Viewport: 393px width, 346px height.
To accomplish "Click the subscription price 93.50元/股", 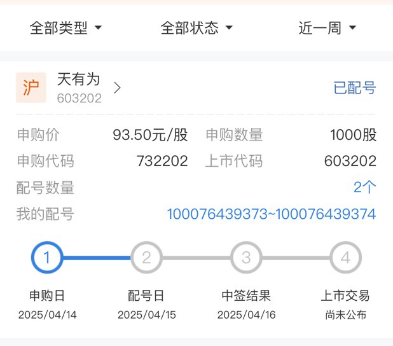I will point(150,135).
